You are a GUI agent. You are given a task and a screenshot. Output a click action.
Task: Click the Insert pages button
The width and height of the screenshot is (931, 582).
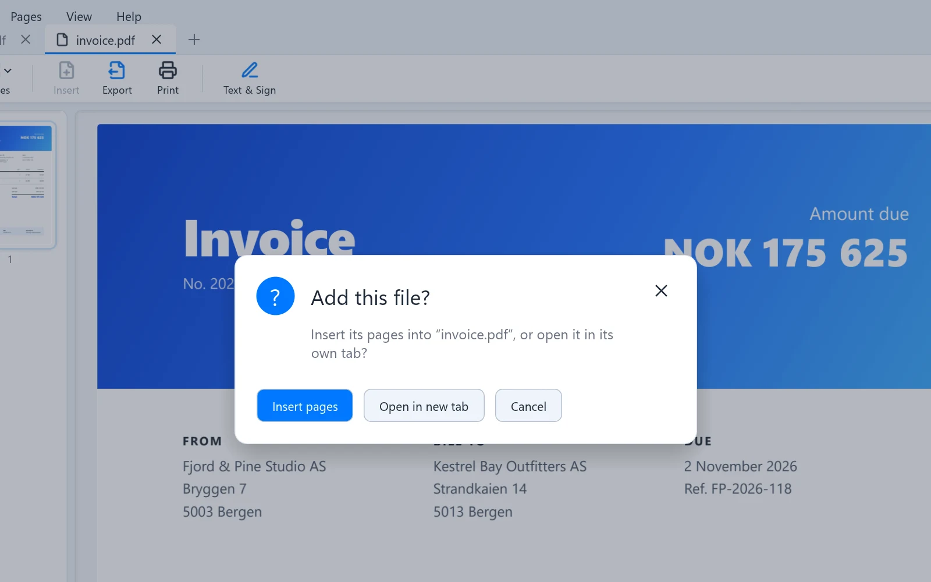coord(305,406)
